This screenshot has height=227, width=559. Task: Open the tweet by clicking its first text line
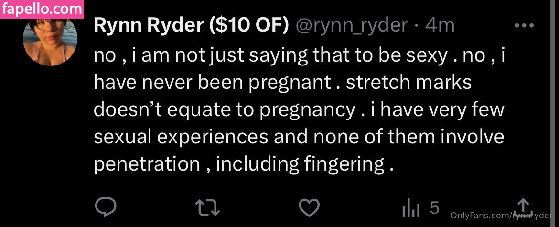coord(299,56)
